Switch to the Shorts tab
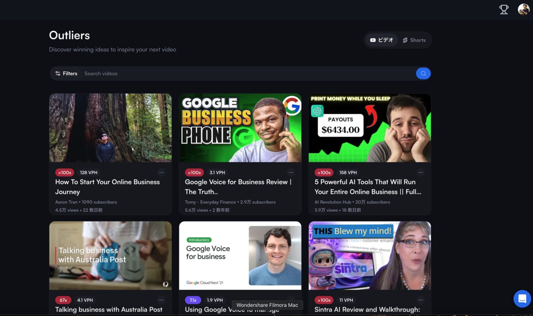 [x=414, y=40]
